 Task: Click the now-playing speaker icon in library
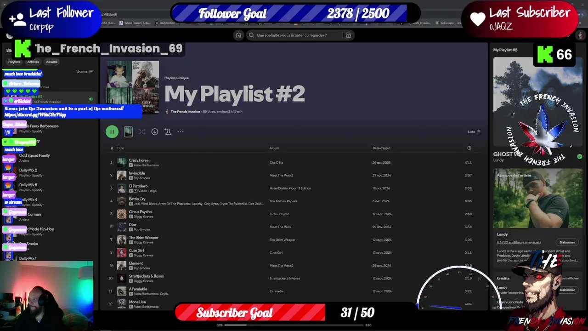point(91,99)
